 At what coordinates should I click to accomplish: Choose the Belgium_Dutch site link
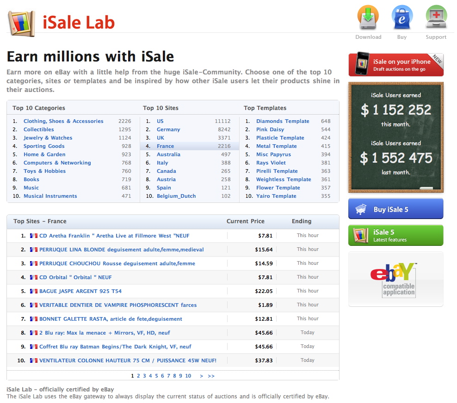pyautogui.click(x=176, y=196)
